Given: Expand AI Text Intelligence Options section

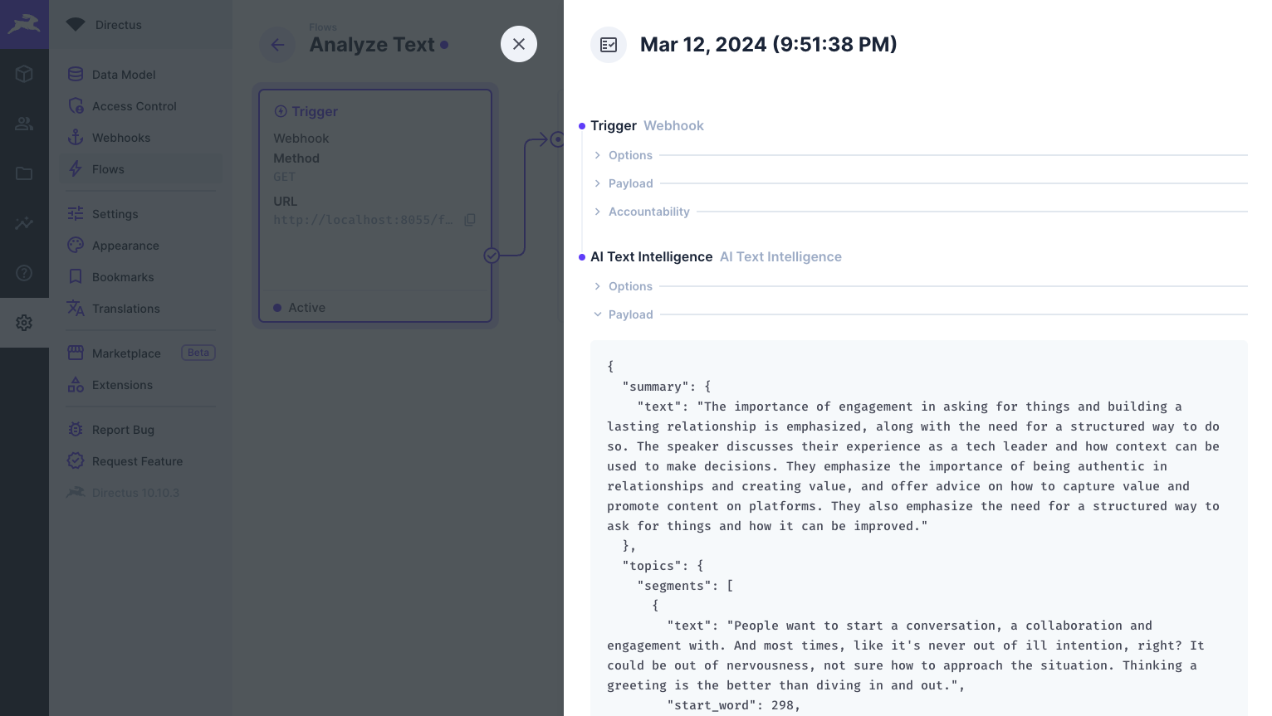Looking at the screenshot, I should point(919,286).
